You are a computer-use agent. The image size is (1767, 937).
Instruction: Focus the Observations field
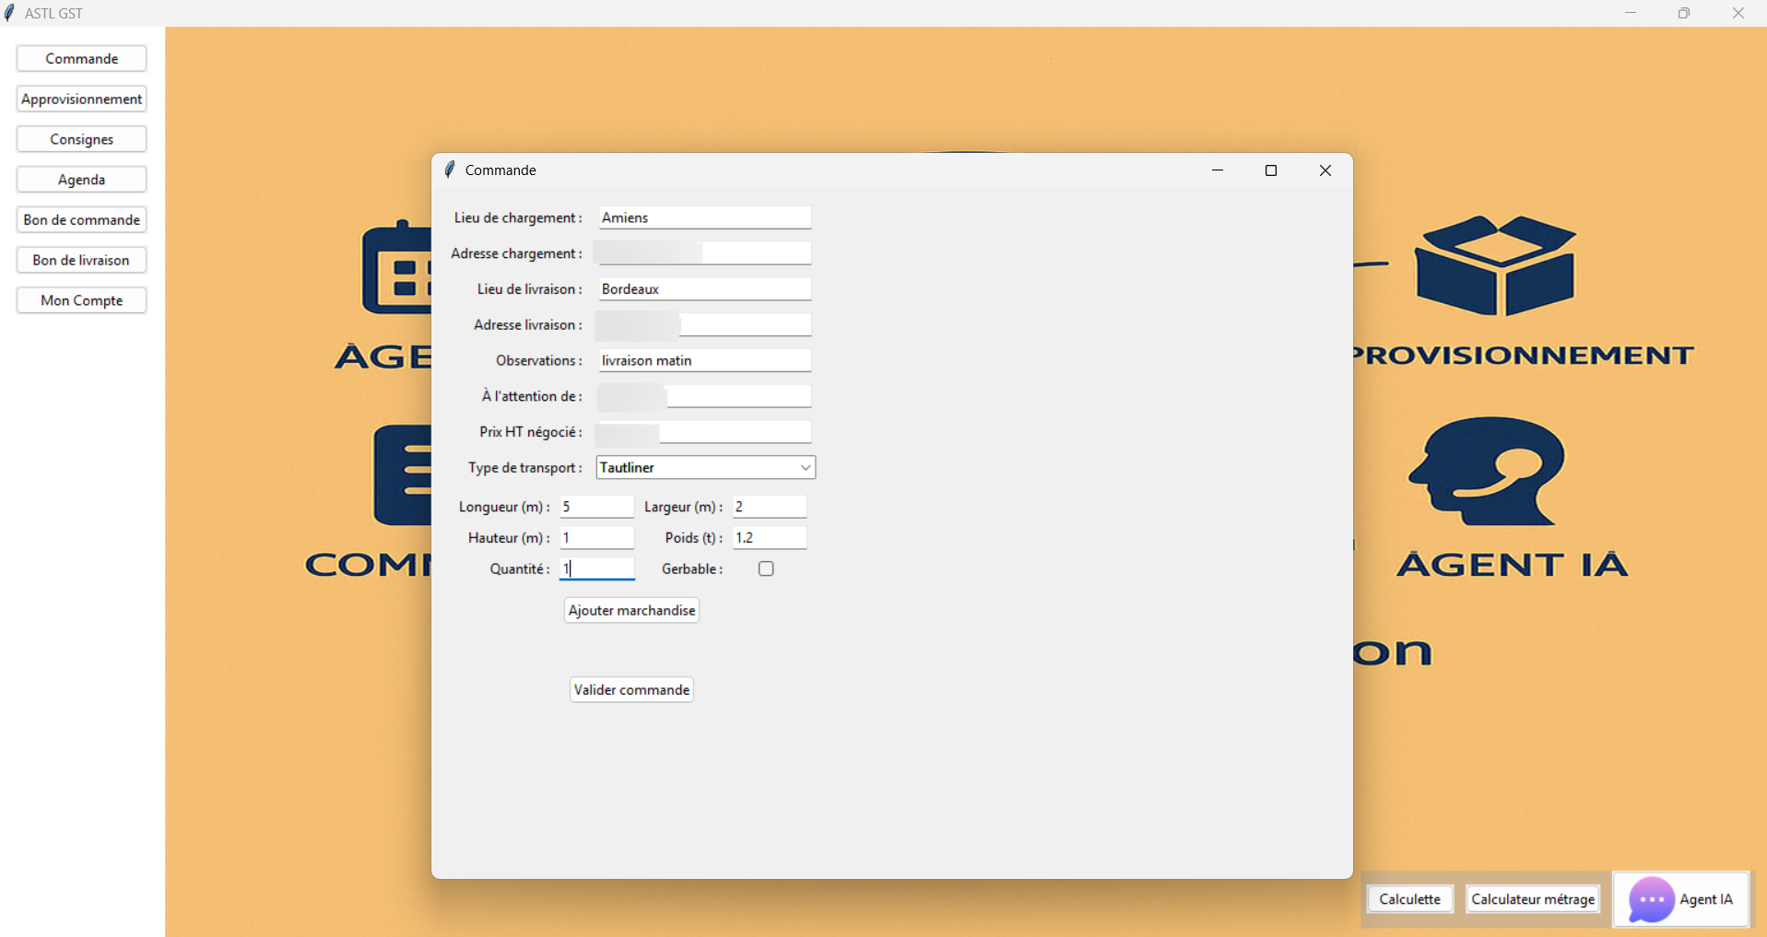[704, 360]
